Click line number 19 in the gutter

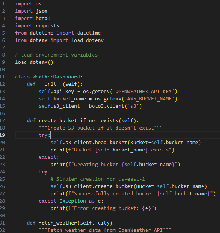[x=2, y=135]
